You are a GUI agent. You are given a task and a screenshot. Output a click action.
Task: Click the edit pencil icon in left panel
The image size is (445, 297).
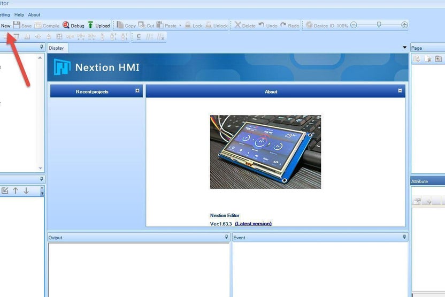tap(5, 191)
